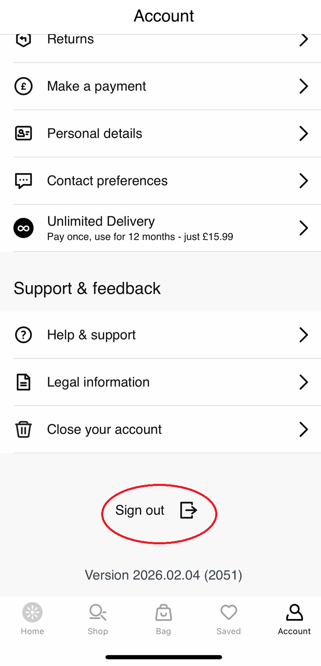Open the Personal details chevron arrow
The image size is (321, 666).
304,133
